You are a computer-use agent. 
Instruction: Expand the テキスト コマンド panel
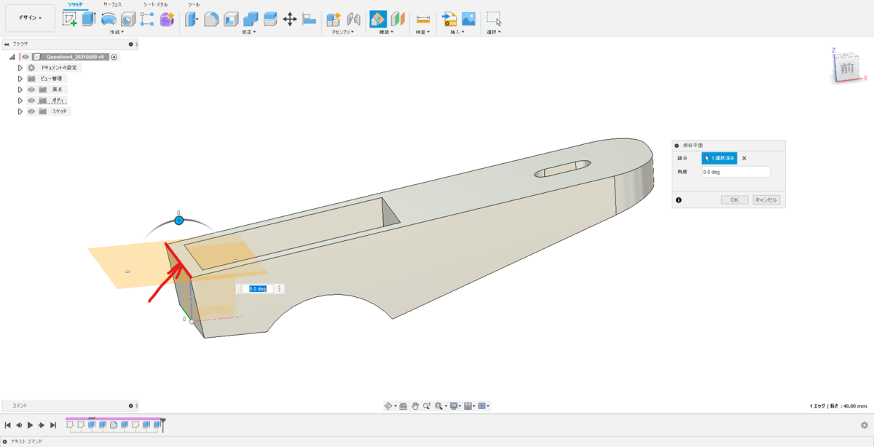coord(5,441)
